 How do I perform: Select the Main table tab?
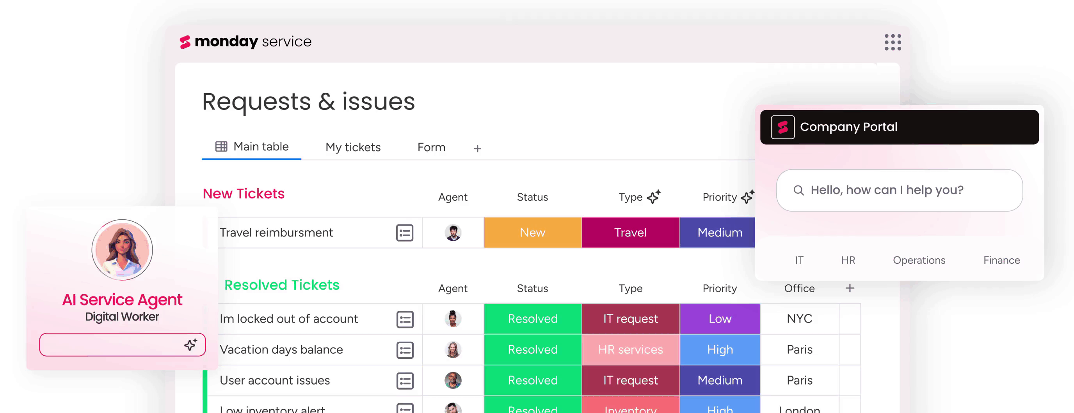252,146
